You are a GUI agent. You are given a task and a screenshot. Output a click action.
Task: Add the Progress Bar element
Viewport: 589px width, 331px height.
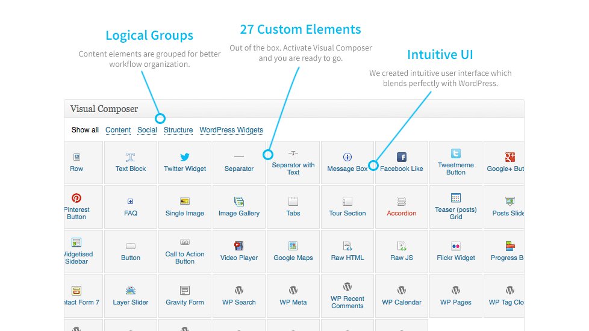[503, 252]
